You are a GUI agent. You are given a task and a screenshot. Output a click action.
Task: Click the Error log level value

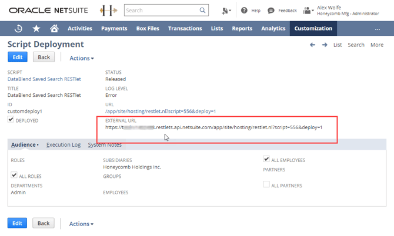(111, 95)
